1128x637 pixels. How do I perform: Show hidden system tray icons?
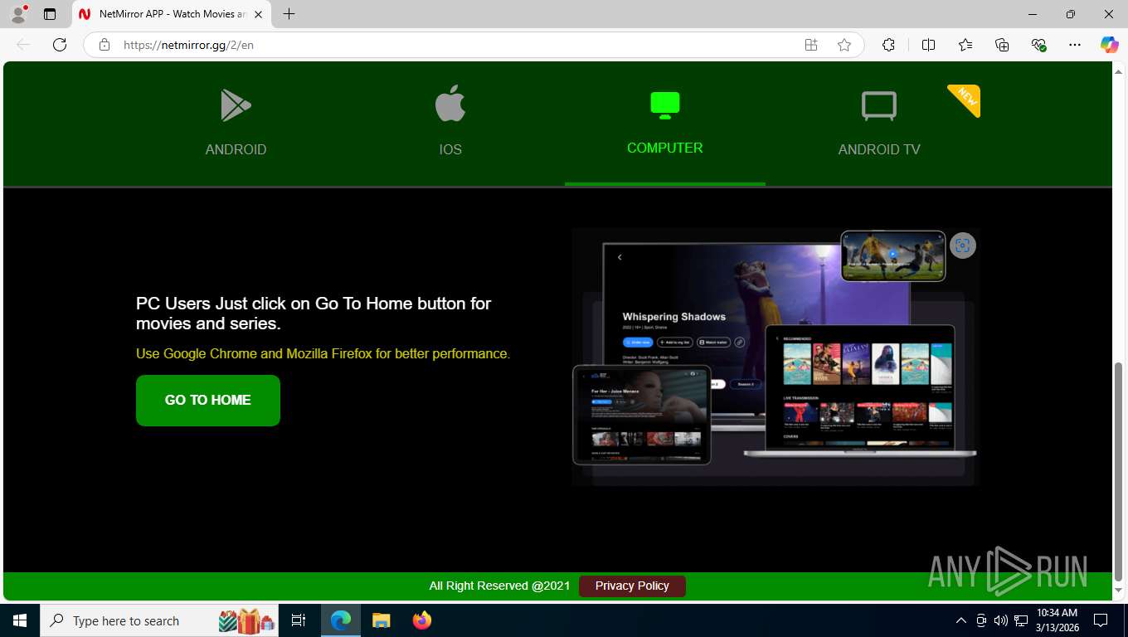961,620
